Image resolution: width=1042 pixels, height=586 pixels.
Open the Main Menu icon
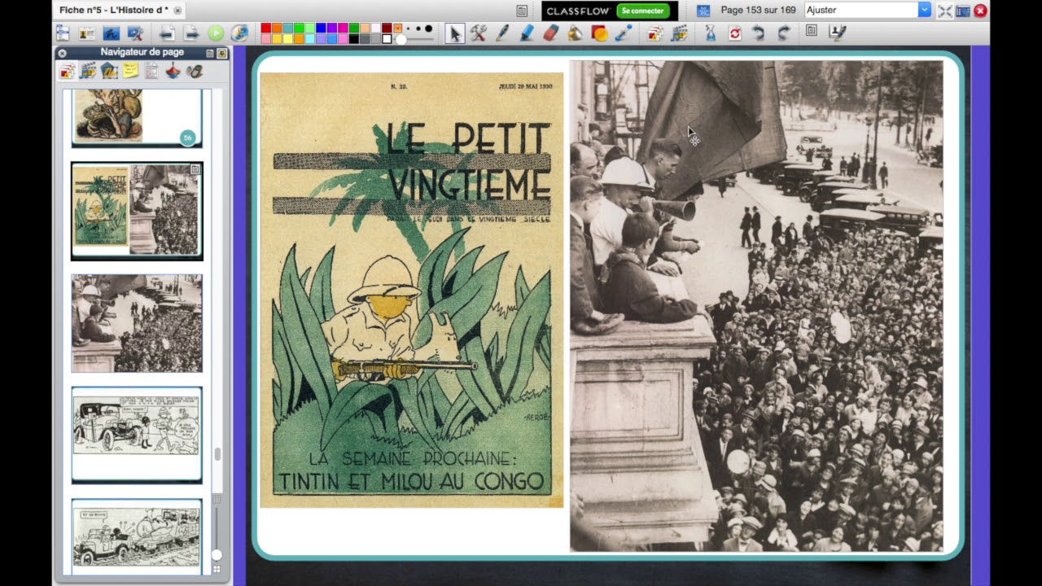(63, 33)
